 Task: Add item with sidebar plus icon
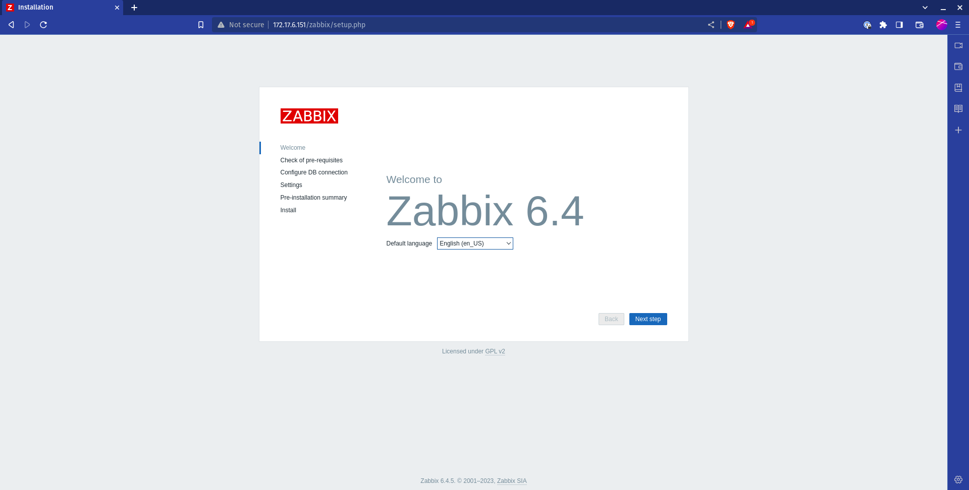pos(958,130)
